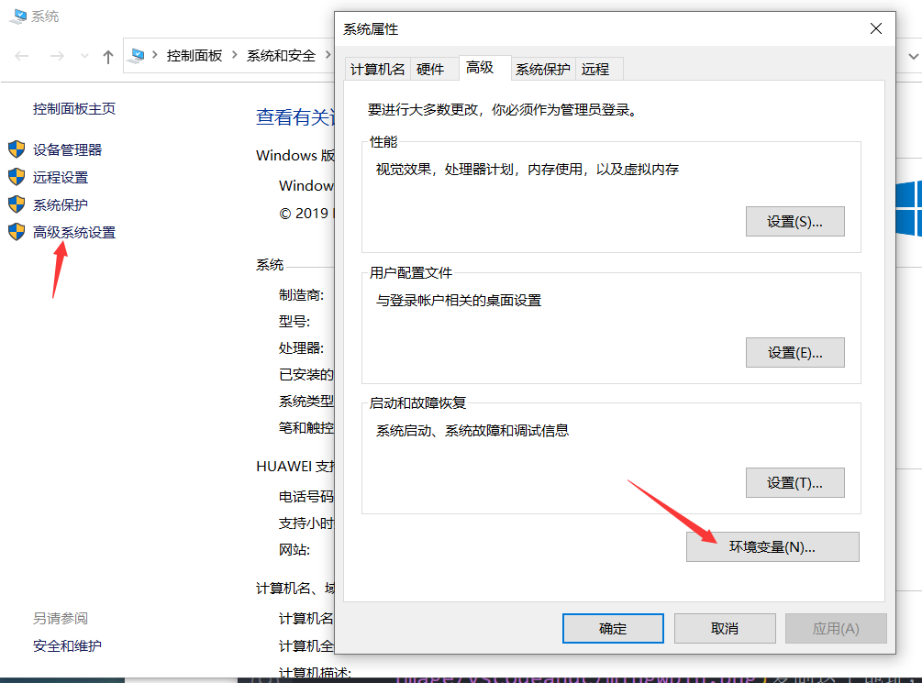The image size is (922, 683).
Task: Open 控制面板主页 link
Action: pyautogui.click(x=74, y=108)
